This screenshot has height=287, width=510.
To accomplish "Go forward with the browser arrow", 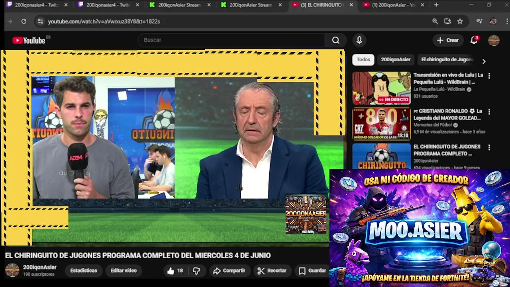I will 10,22.
